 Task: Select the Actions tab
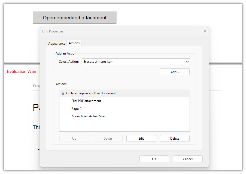pyautogui.click(x=74, y=43)
